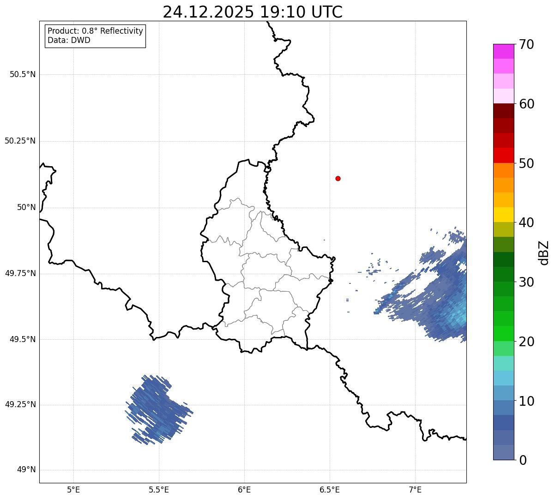This screenshot has width=555, height=499.
Task: Click the colorbar tick label 50
Action: point(526,163)
